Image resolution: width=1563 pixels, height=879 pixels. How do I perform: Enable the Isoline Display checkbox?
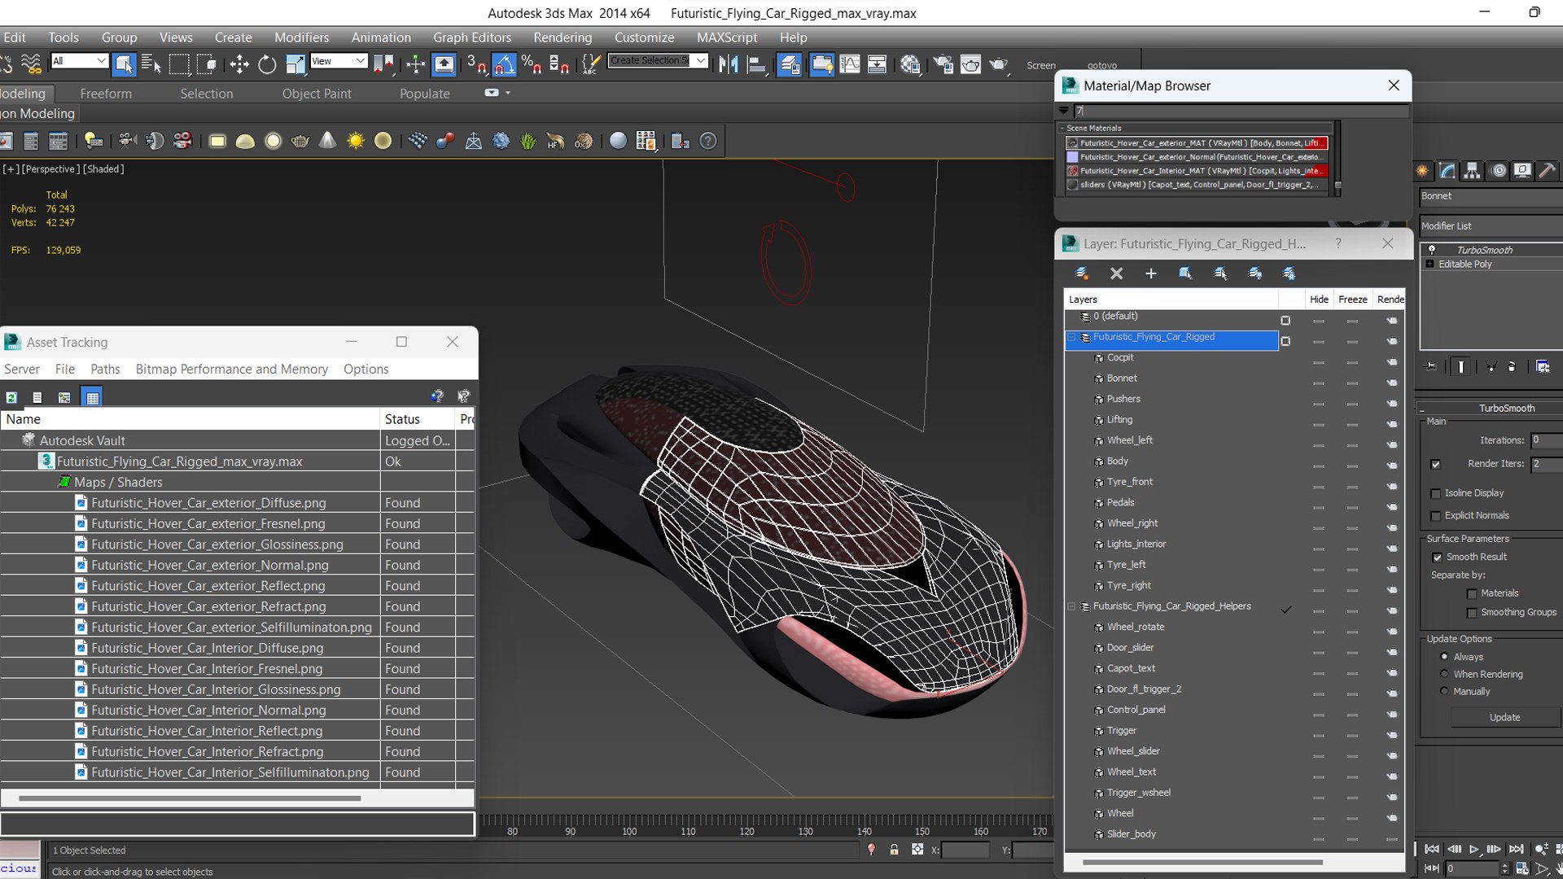click(1436, 493)
